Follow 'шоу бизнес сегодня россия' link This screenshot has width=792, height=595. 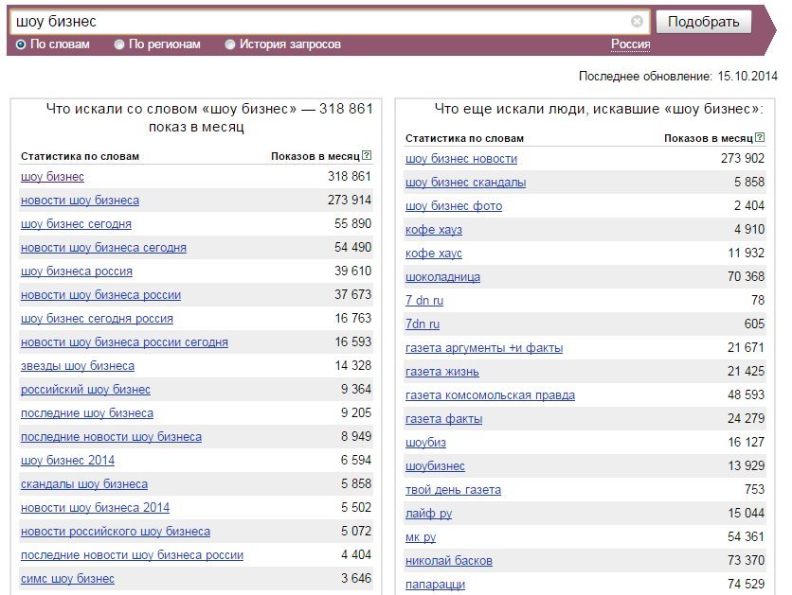(x=97, y=319)
